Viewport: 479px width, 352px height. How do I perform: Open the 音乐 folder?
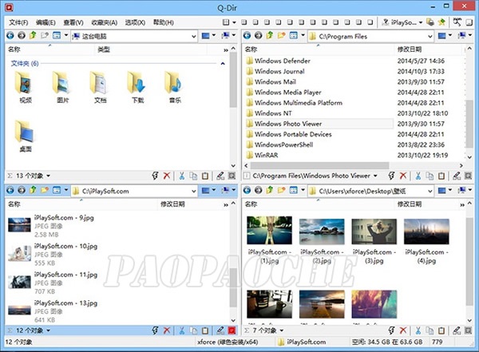pyautogui.click(x=175, y=87)
